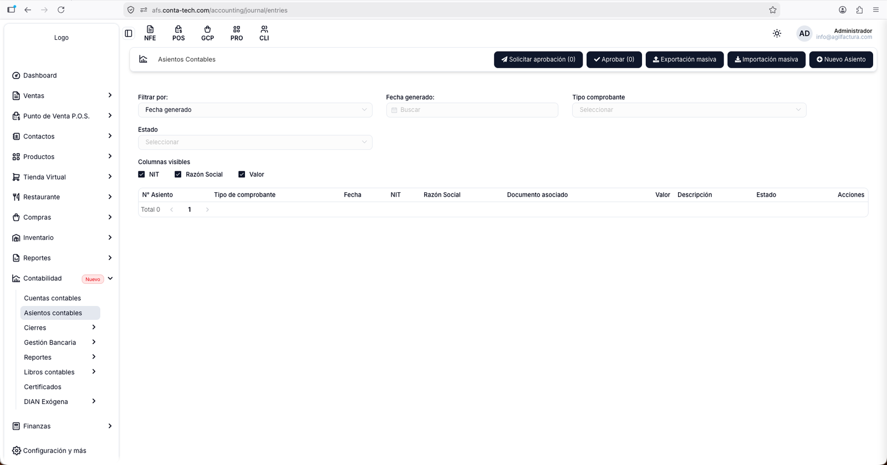
Task: Click the Tienda Virtual cart icon
Action: pos(16,177)
